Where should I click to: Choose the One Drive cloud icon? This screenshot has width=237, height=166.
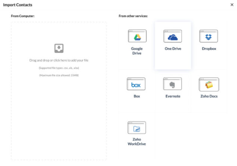(173, 36)
